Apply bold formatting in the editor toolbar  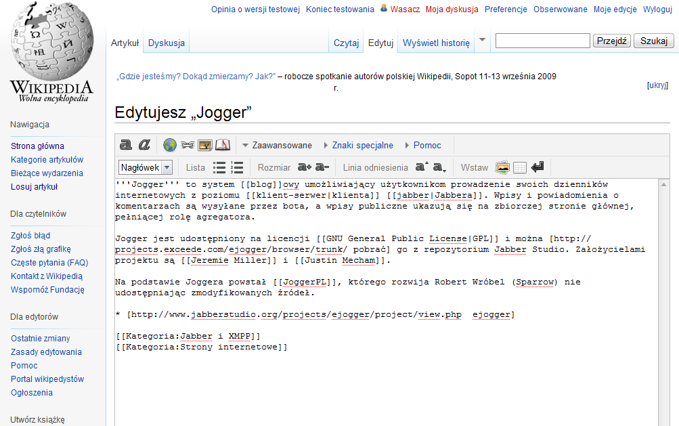click(x=125, y=145)
